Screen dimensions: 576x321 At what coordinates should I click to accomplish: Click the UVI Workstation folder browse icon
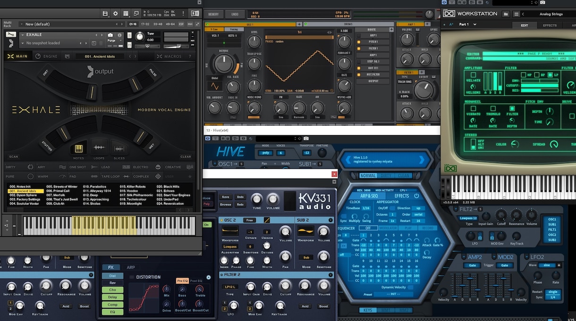pyautogui.click(x=506, y=14)
